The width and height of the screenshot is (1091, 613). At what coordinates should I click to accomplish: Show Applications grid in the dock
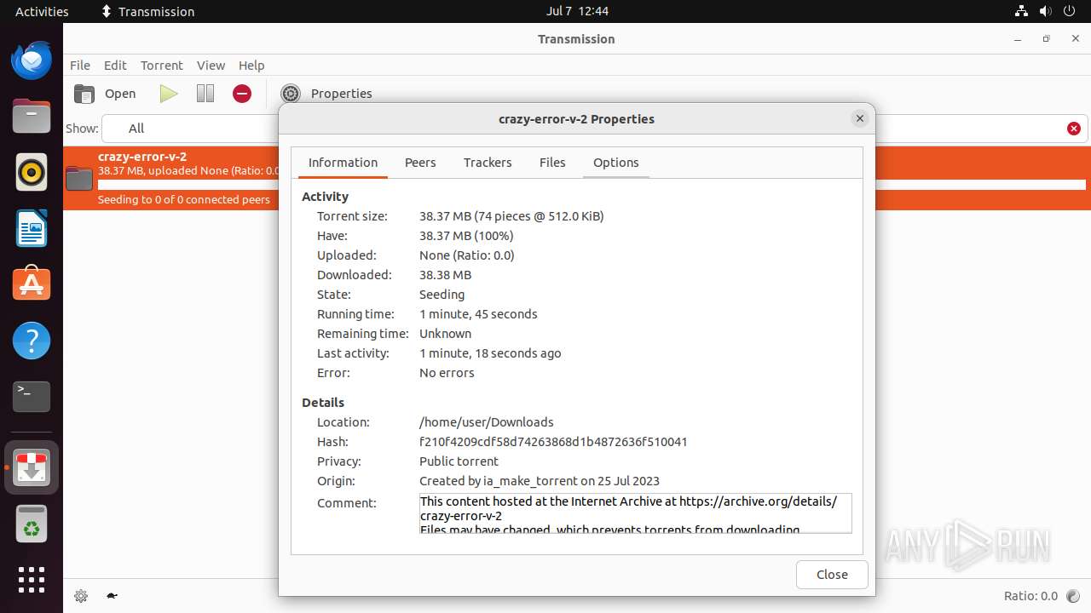pyautogui.click(x=32, y=580)
